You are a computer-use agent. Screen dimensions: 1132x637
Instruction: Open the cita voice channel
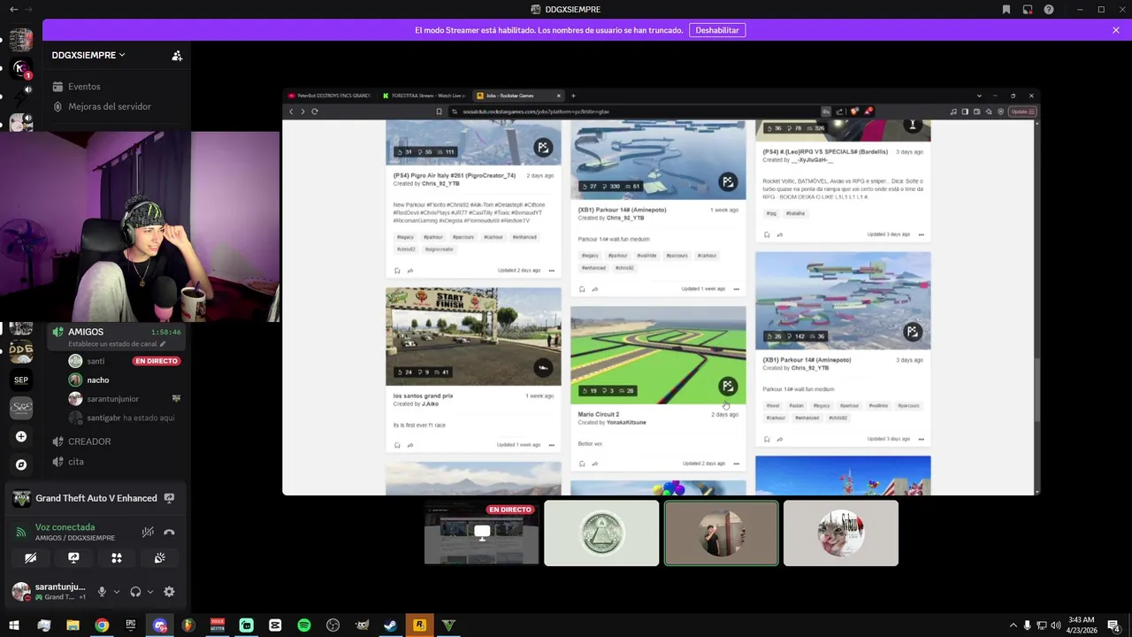click(x=76, y=462)
